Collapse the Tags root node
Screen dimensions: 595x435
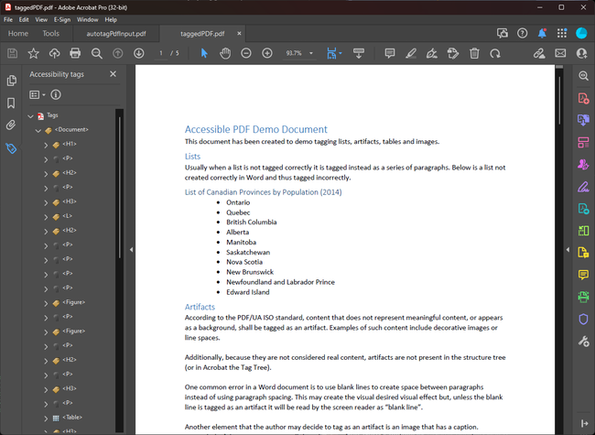31,116
